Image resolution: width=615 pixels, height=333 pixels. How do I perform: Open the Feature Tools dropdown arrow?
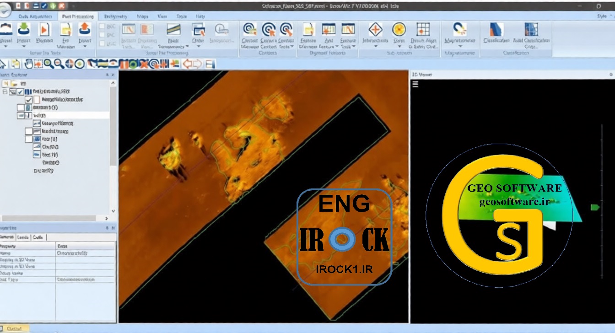355,47
